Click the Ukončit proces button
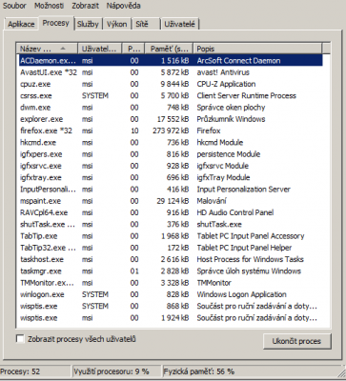The width and height of the screenshot is (346, 381). pyautogui.click(x=296, y=341)
